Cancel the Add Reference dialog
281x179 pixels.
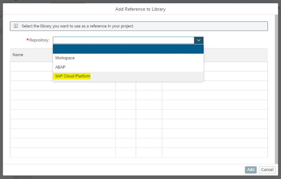(267, 170)
